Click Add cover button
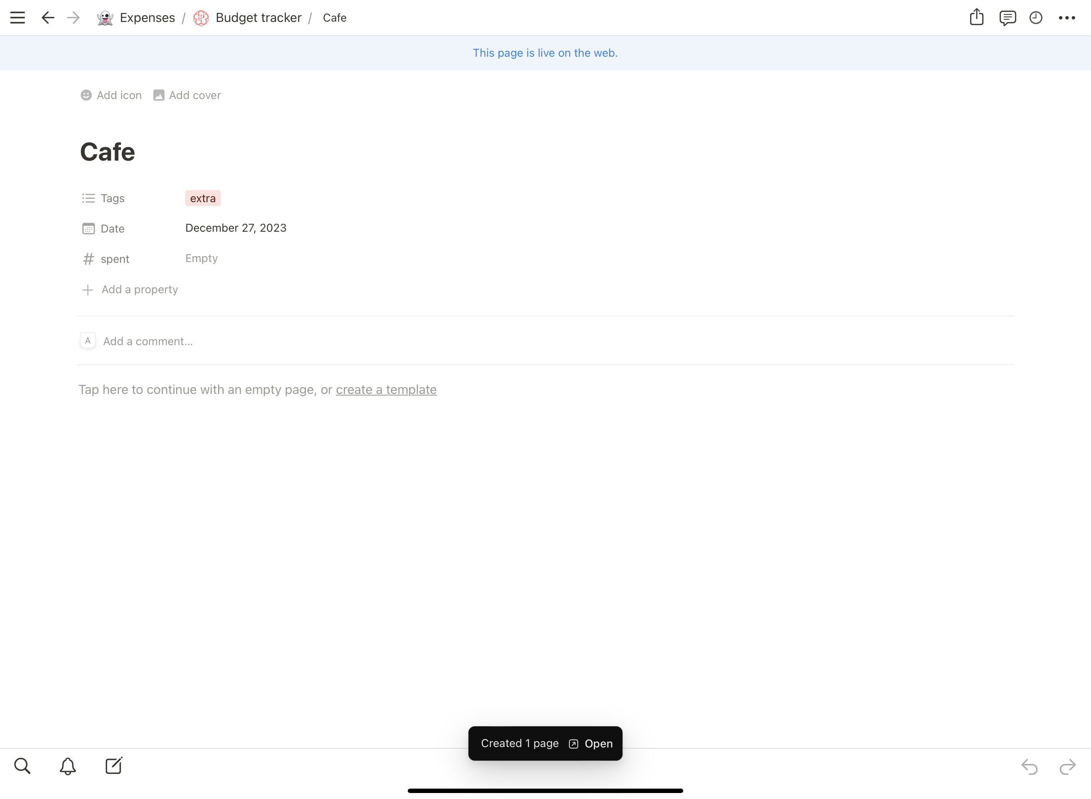The width and height of the screenshot is (1091, 799). 187,95
